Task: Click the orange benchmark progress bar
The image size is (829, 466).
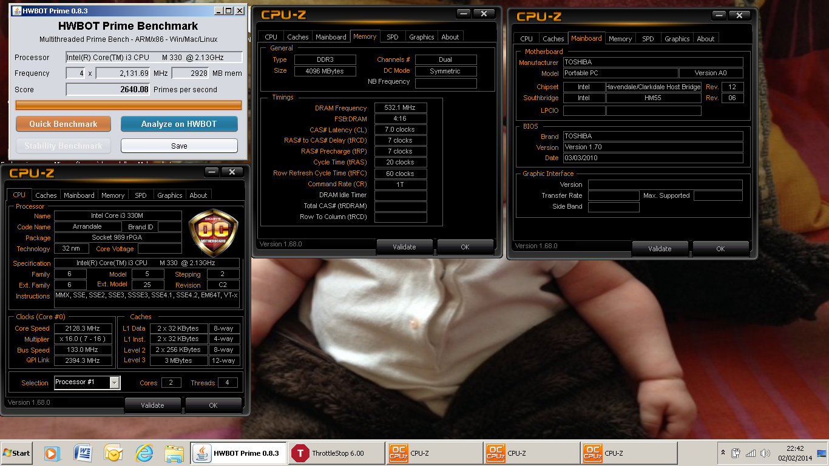Action: [x=128, y=105]
